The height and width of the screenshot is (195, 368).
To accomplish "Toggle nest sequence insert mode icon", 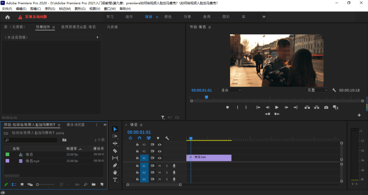I will click(x=130, y=138).
